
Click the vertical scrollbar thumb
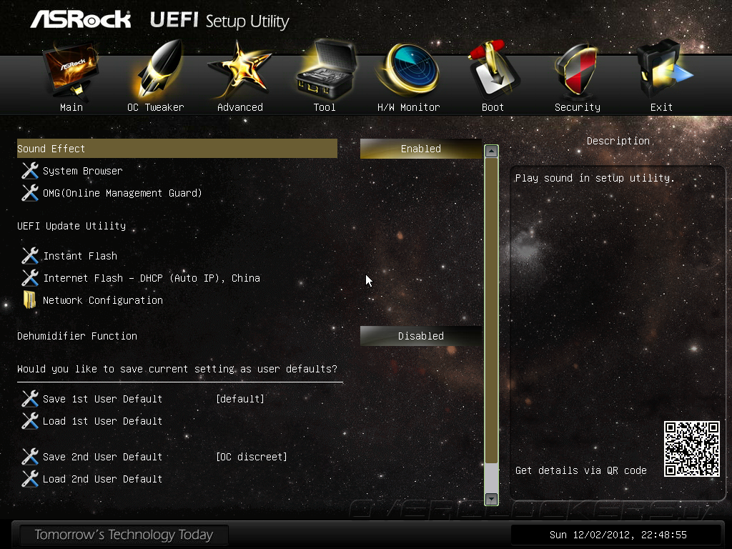[491, 310]
